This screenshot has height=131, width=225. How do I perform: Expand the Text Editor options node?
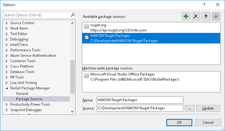pyautogui.click(x=7, y=34)
